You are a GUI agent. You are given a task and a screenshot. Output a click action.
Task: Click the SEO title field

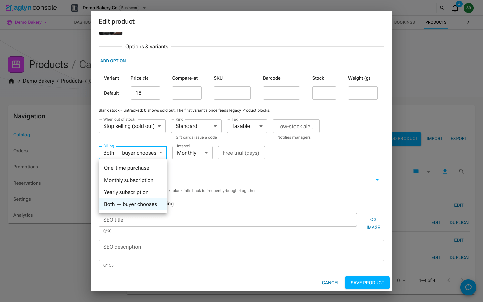[228, 220]
